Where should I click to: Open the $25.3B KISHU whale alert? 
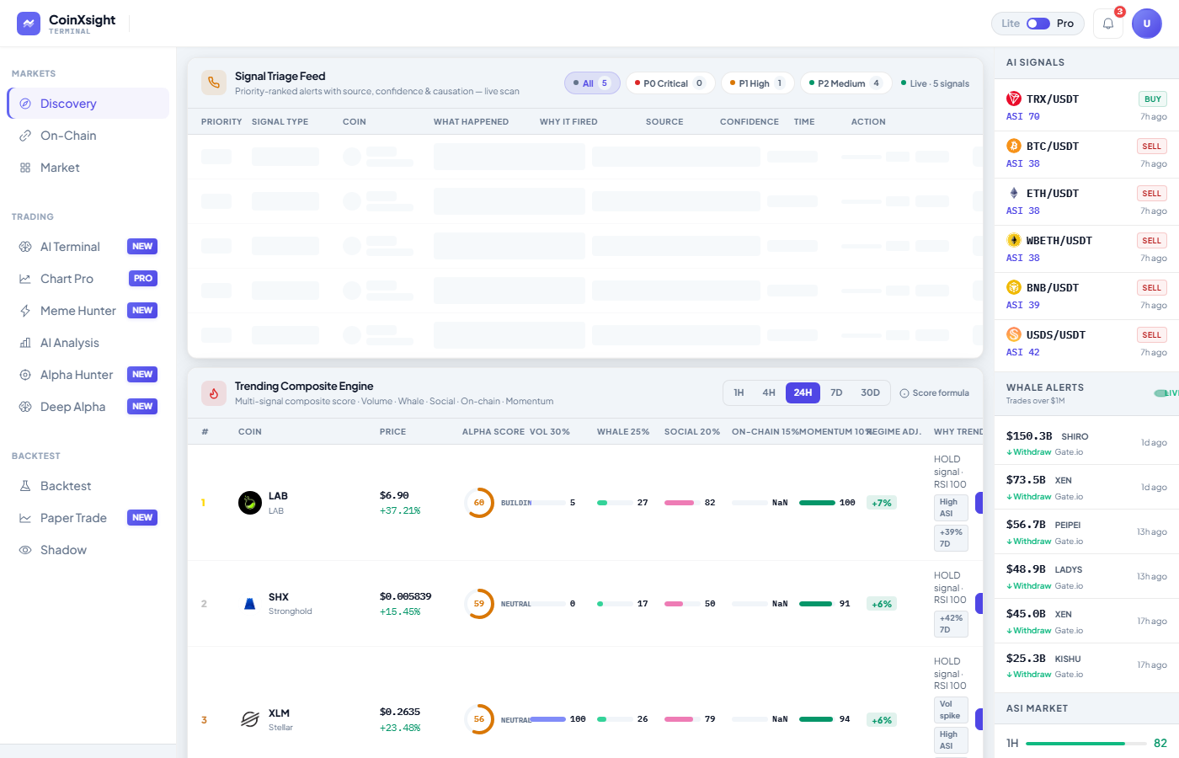tap(1086, 665)
